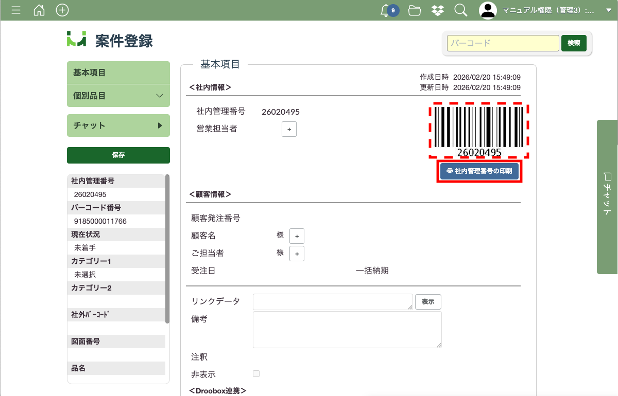618x396 pixels.
Task: Click the circled plus add icon
Action: click(x=62, y=10)
